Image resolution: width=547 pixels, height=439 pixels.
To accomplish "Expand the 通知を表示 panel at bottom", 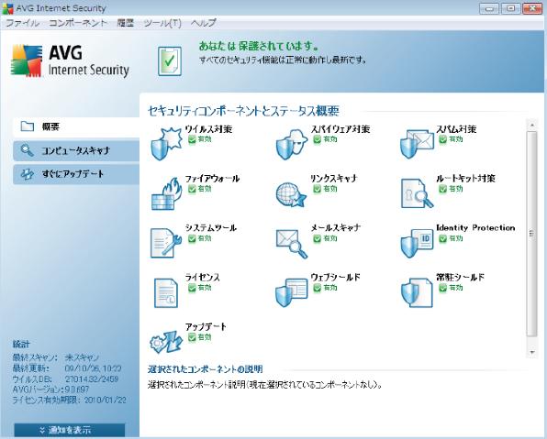I will tap(70, 430).
